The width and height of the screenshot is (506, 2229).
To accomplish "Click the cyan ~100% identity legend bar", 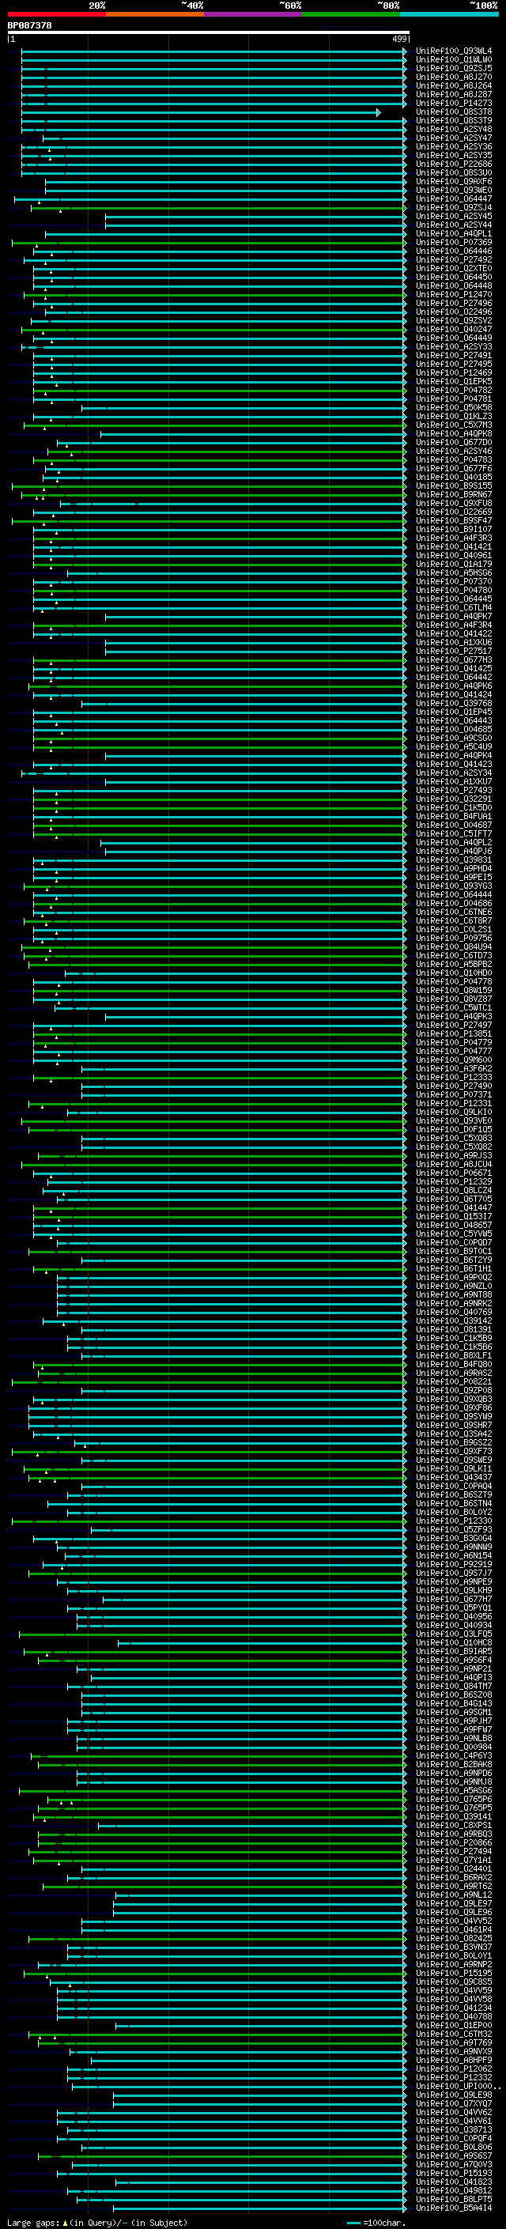I will pyautogui.click(x=449, y=14).
